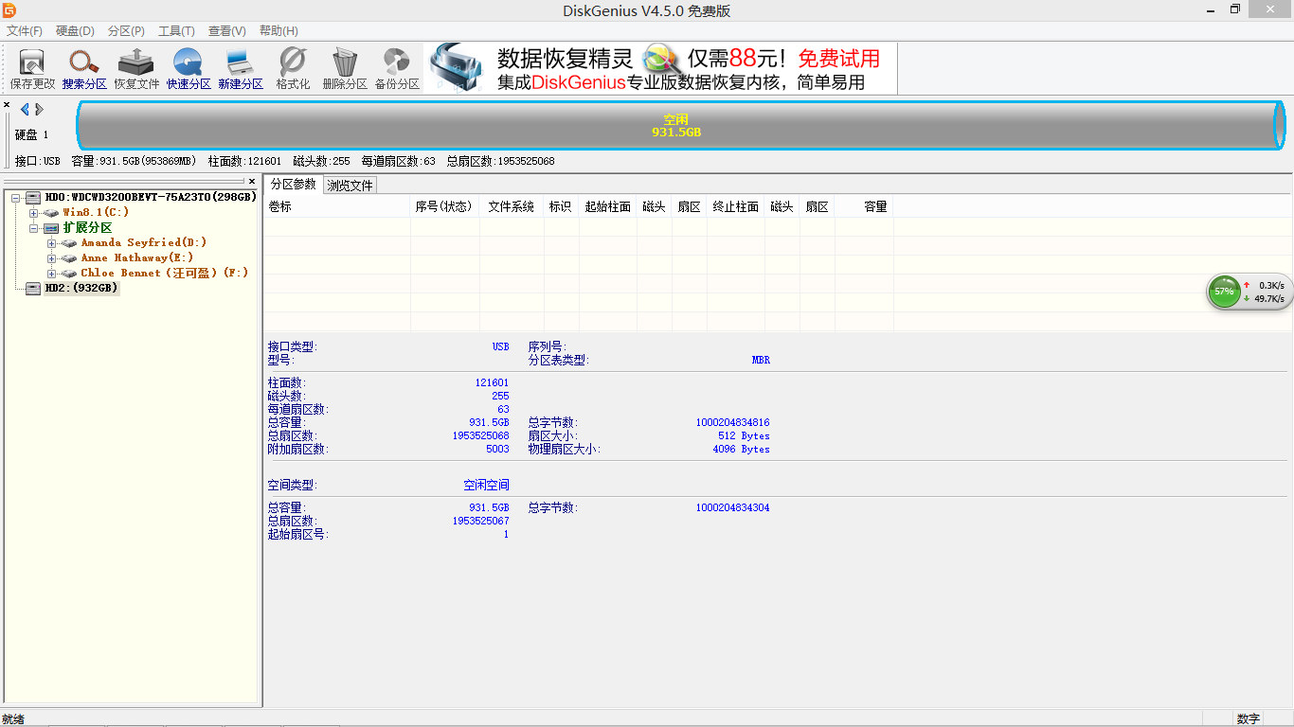Click the 保存更改 (Save Changes) icon
The image size is (1294, 727).
click(31, 66)
